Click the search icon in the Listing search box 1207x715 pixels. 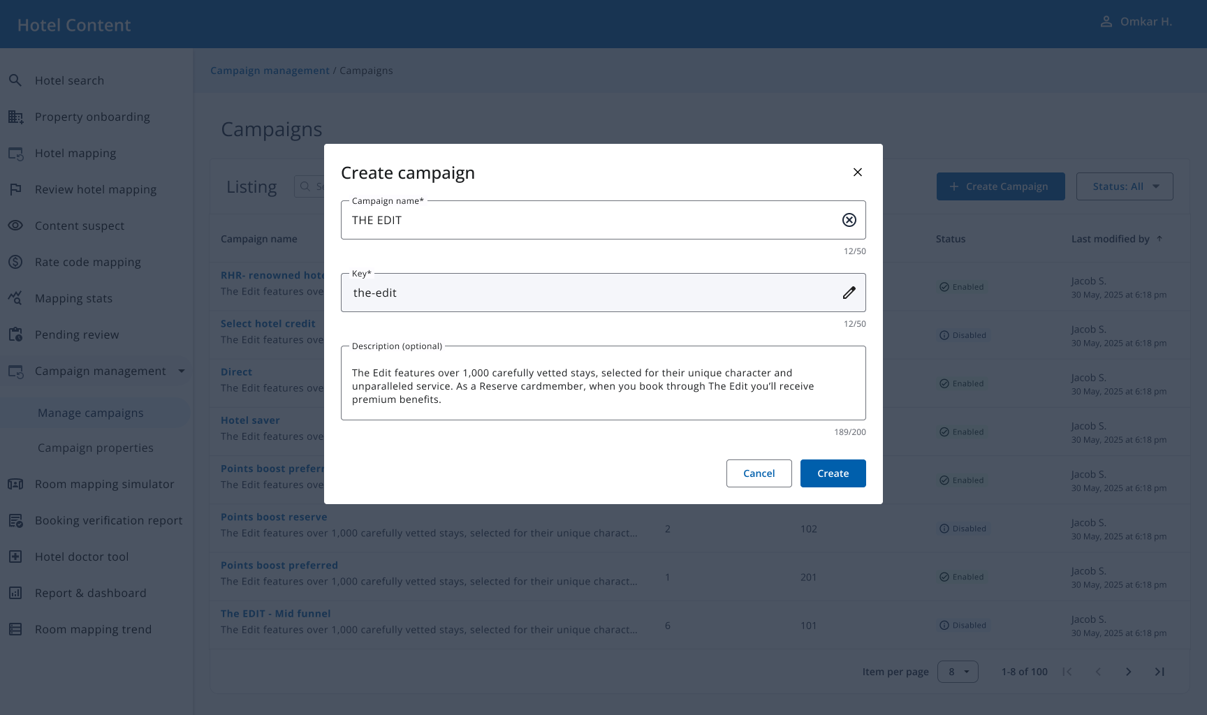click(x=305, y=186)
